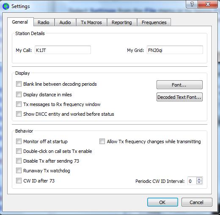The height and width of the screenshot is (215, 220).
Task: Check Monitor off at startup
Action: [x=19, y=142]
